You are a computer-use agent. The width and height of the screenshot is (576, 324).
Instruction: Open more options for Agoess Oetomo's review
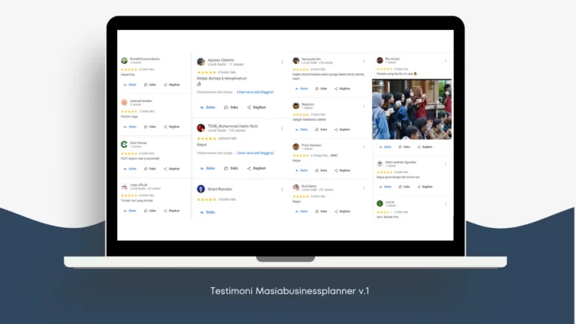282,62
